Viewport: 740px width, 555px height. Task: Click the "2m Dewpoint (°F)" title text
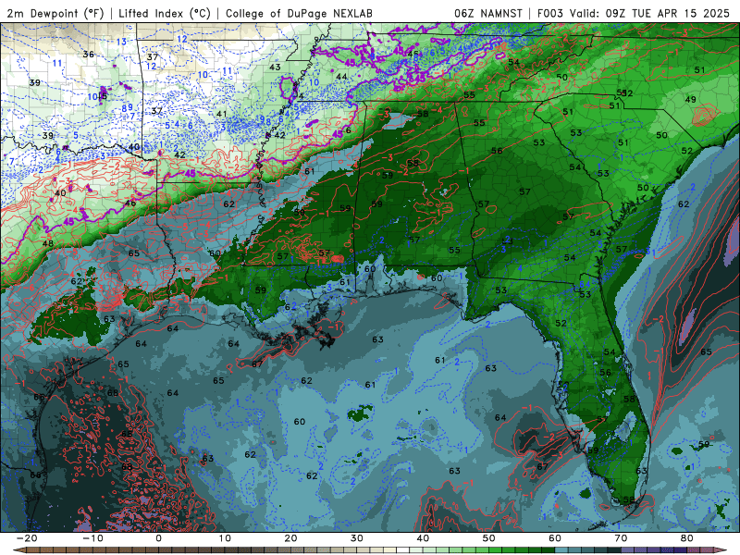coord(55,14)
